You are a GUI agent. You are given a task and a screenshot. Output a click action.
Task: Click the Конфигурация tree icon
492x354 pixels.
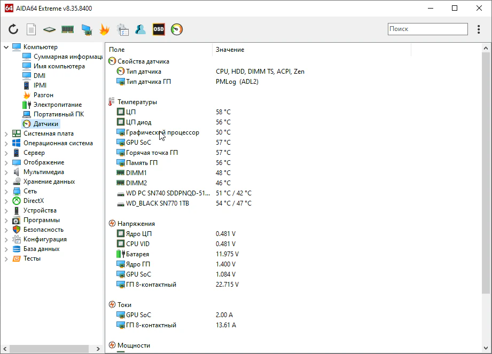[17, 239]
